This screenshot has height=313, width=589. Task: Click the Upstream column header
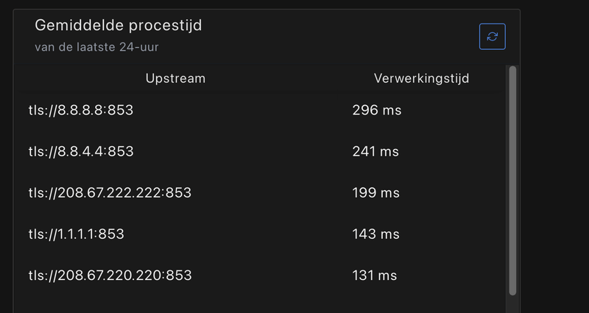(175, 78)
